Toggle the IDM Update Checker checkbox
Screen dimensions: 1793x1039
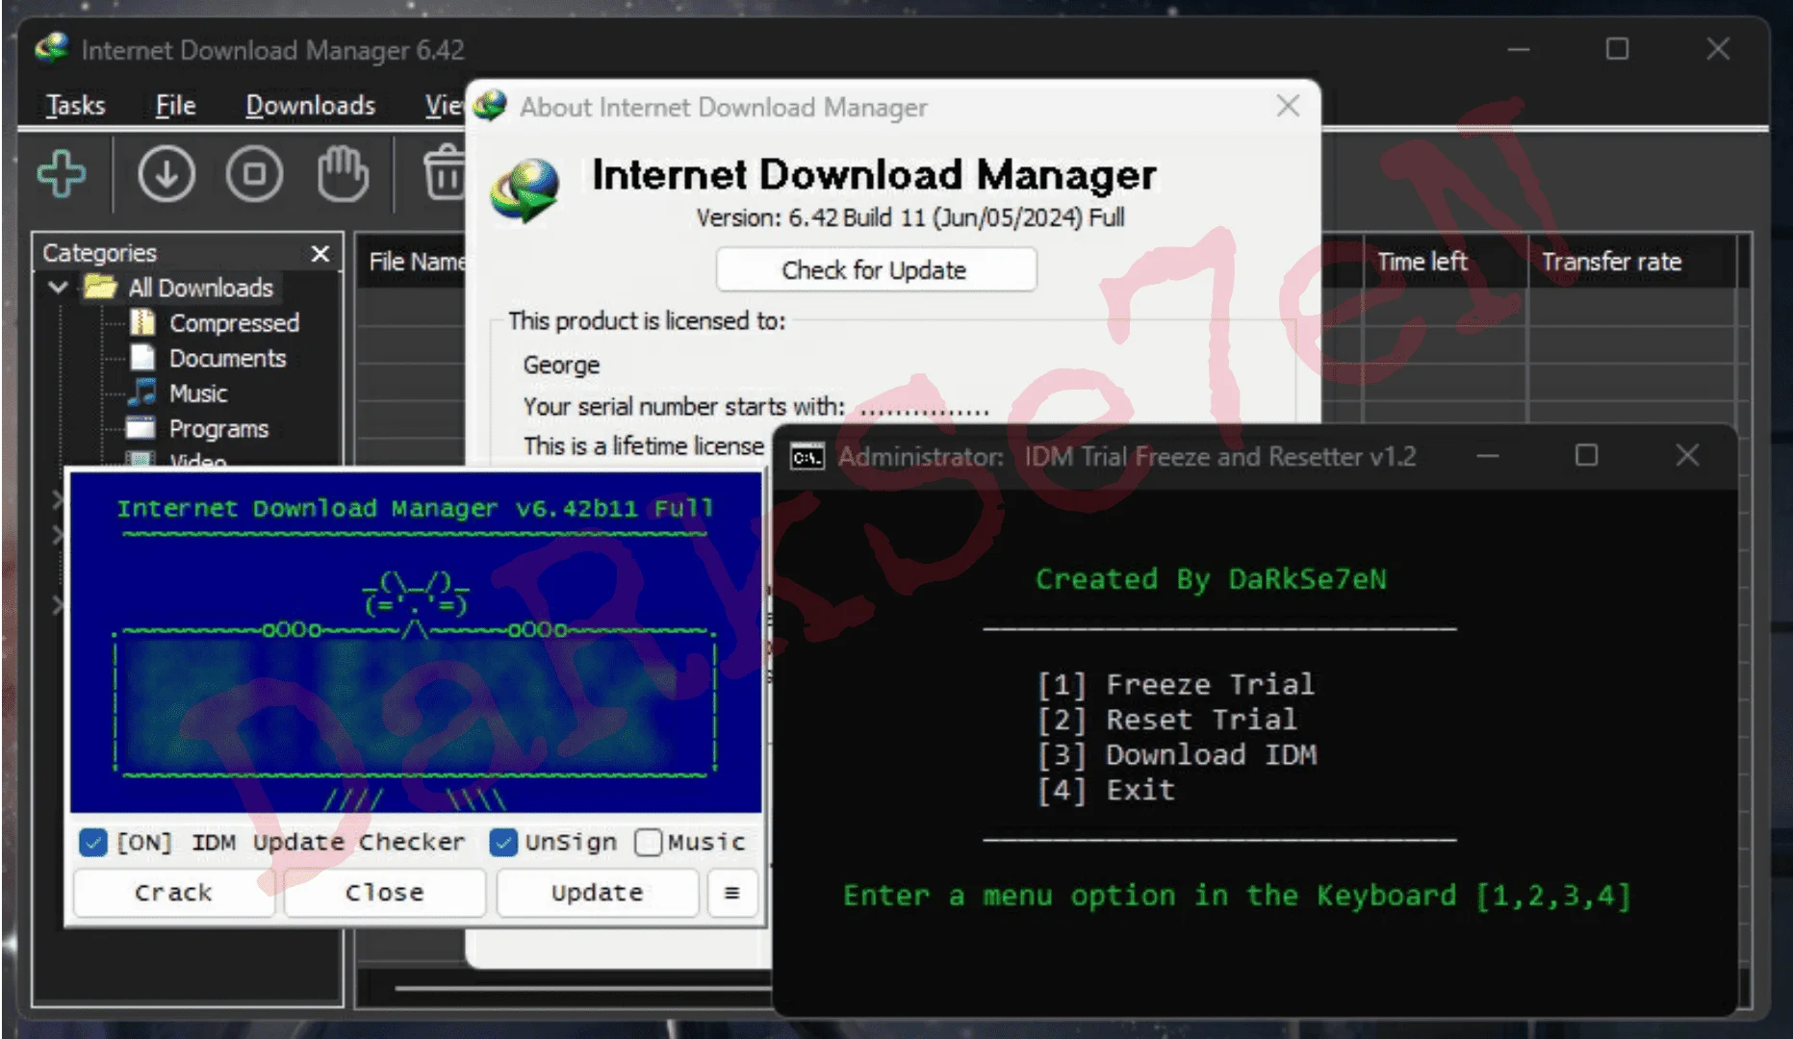coord(92,843)
